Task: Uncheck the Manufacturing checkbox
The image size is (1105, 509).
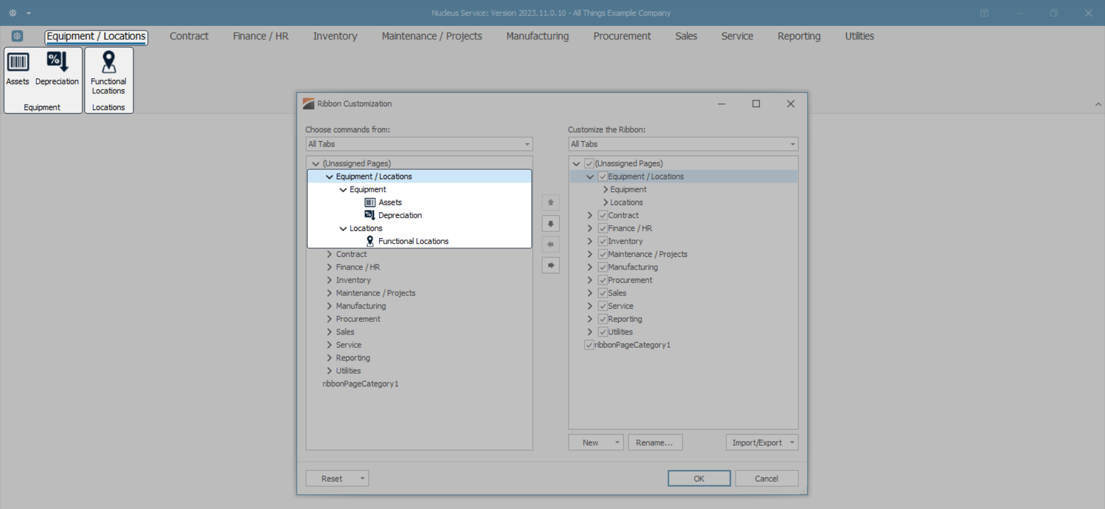Action: 603,267
